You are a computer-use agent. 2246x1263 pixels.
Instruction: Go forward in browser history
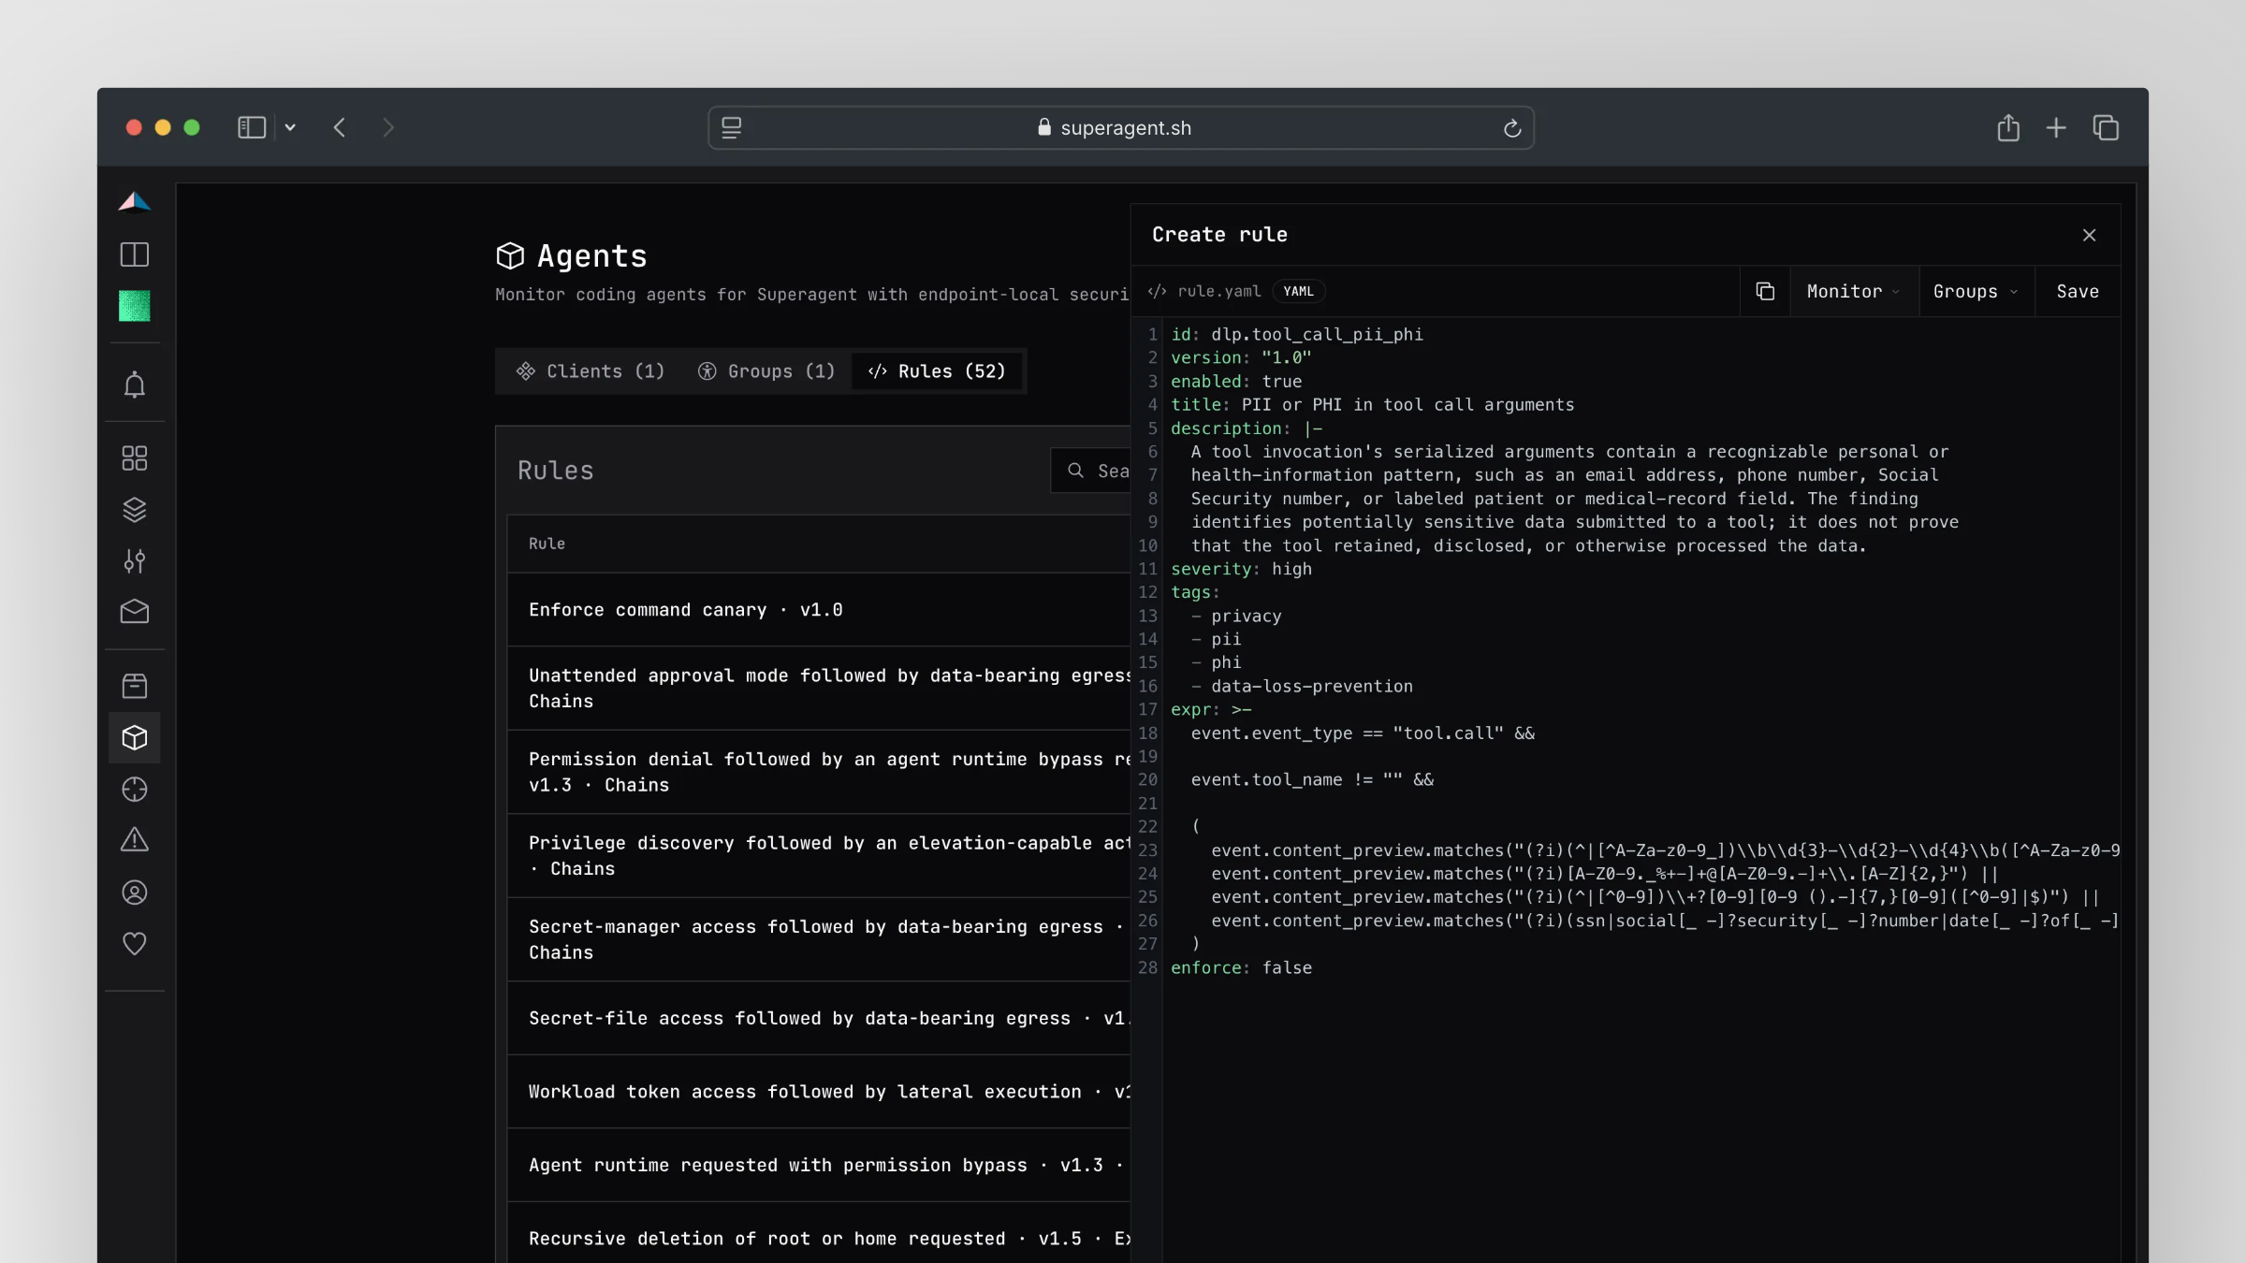[388, 128]
